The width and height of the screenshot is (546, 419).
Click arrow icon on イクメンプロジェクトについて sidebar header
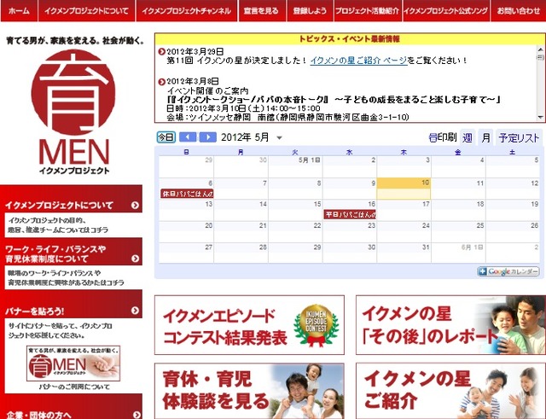click(x=135, y=206)
